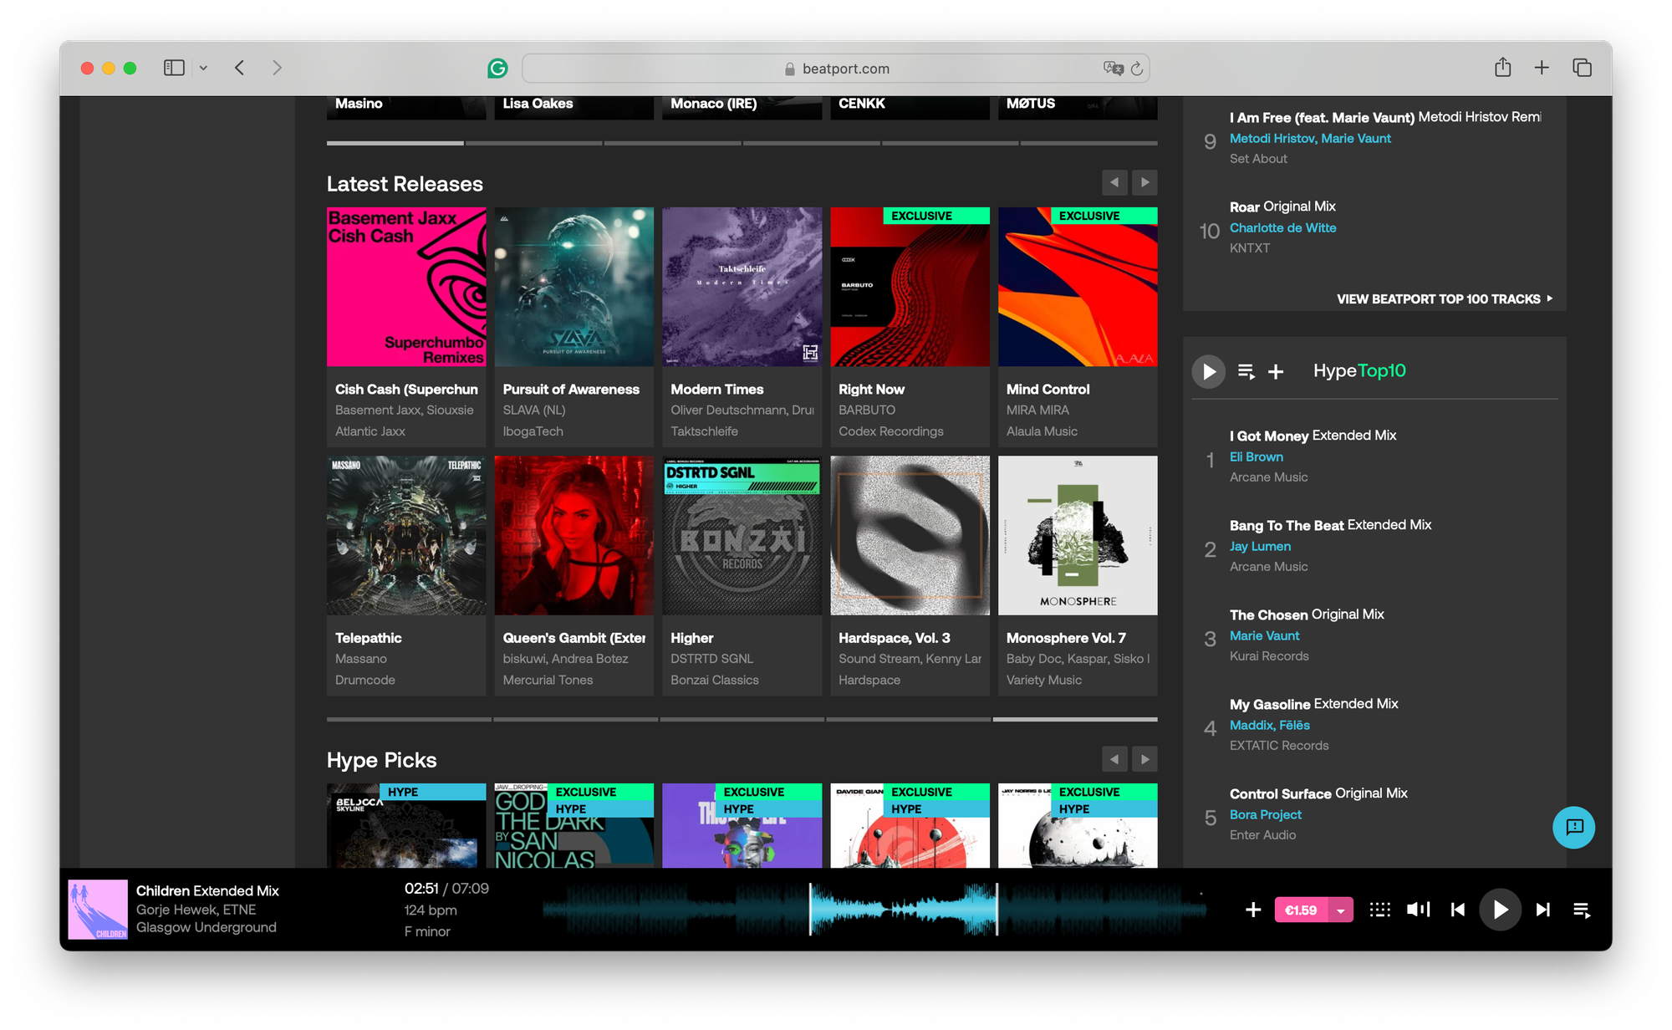Show previous Hype Picks page
This screenshot has height=1030, width=1672.
1114,759
